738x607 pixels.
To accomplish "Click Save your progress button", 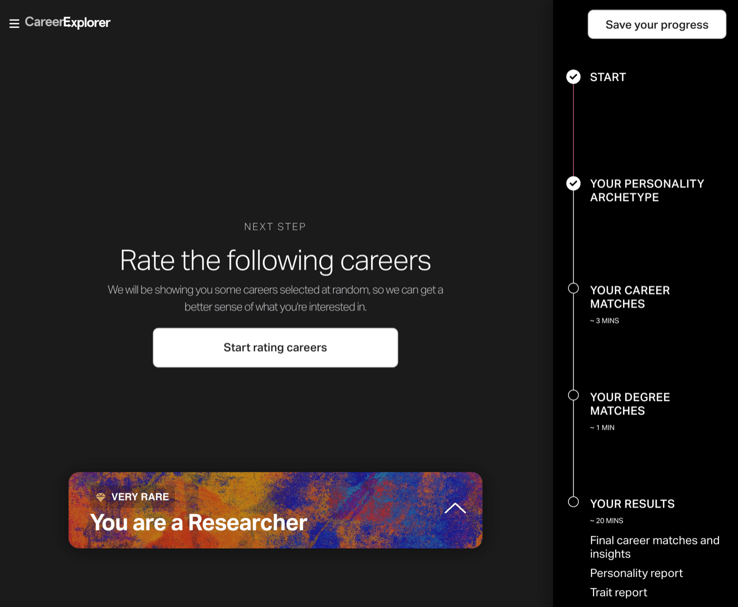I will tap(657, 24).
